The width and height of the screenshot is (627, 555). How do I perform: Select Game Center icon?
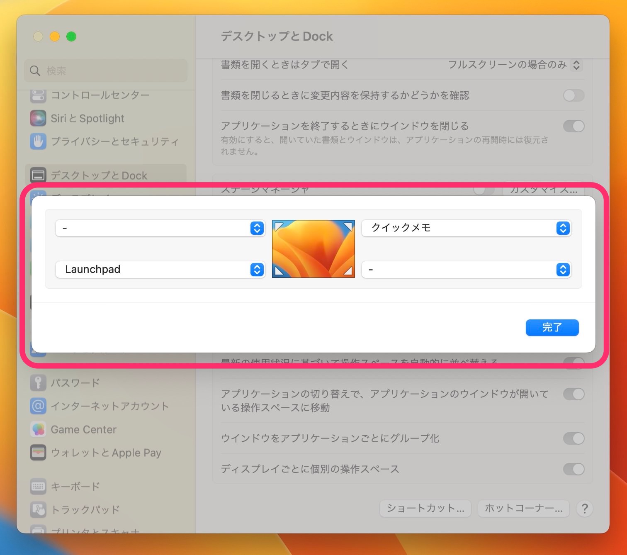tap(38, 429)
